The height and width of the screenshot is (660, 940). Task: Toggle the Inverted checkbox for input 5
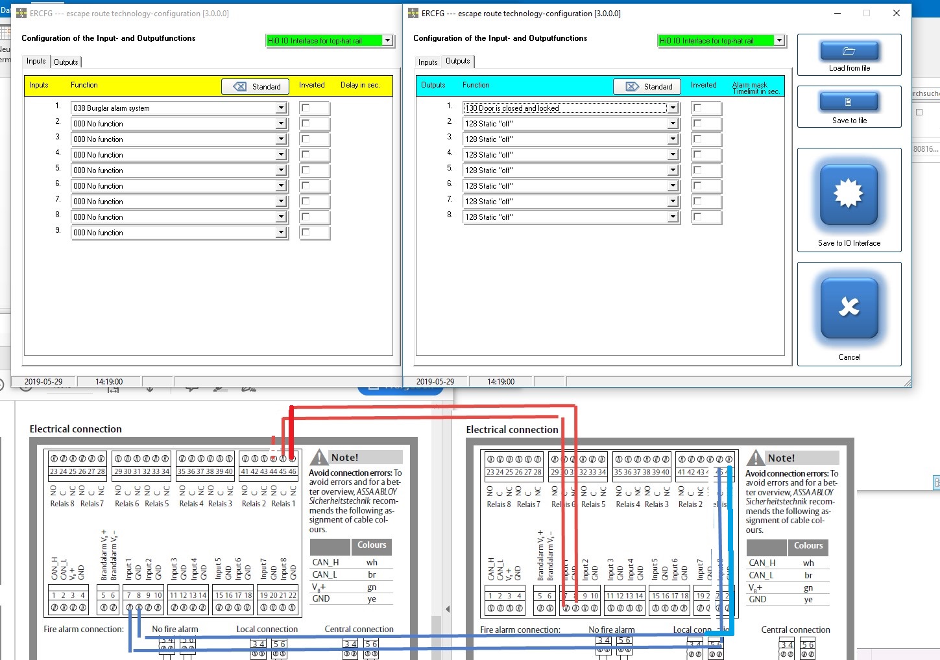pyautogui.click(x=306, y=170)
